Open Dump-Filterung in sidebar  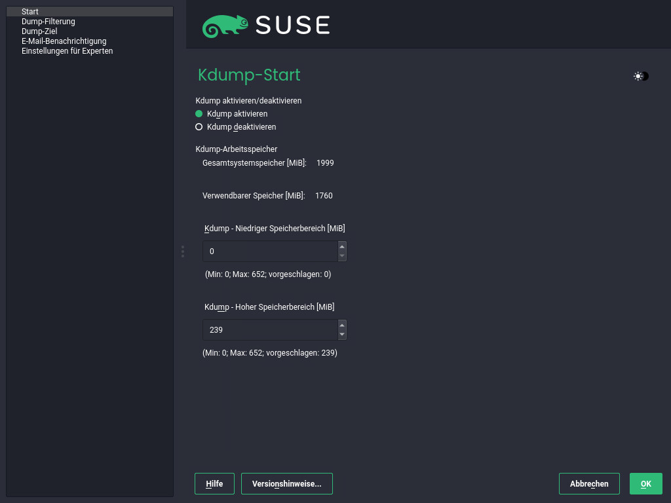(90, 22)
